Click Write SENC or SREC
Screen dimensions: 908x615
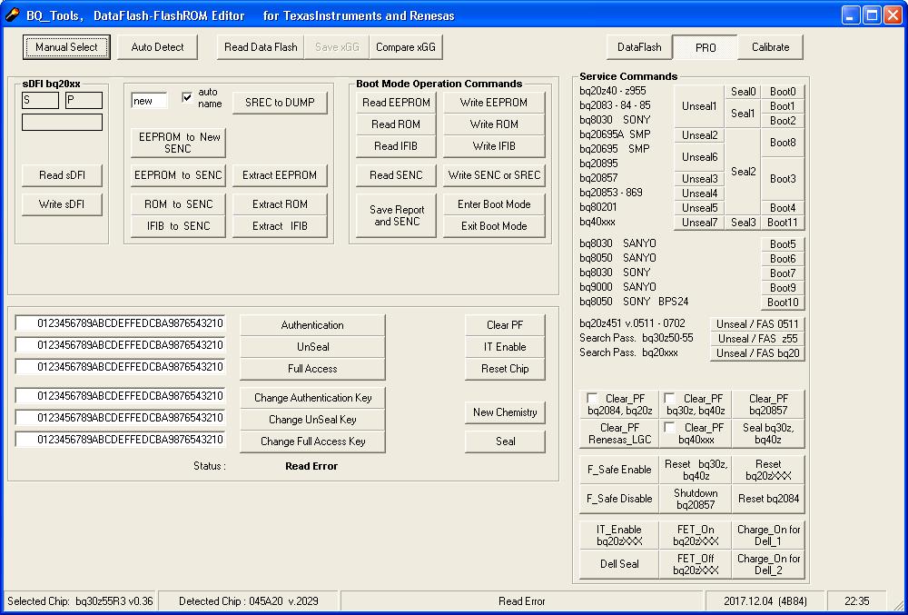[x=494, y=175]
